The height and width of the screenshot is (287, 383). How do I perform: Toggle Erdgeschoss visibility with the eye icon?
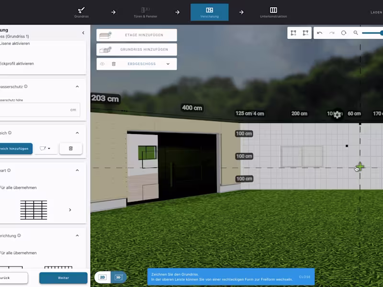point(102,64)
